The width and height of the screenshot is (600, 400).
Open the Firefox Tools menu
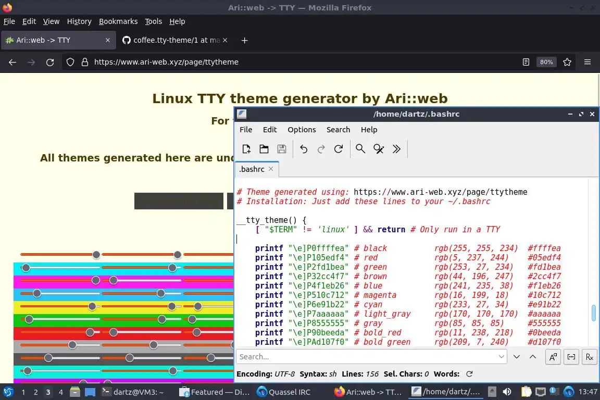click(x=154, y=21)
